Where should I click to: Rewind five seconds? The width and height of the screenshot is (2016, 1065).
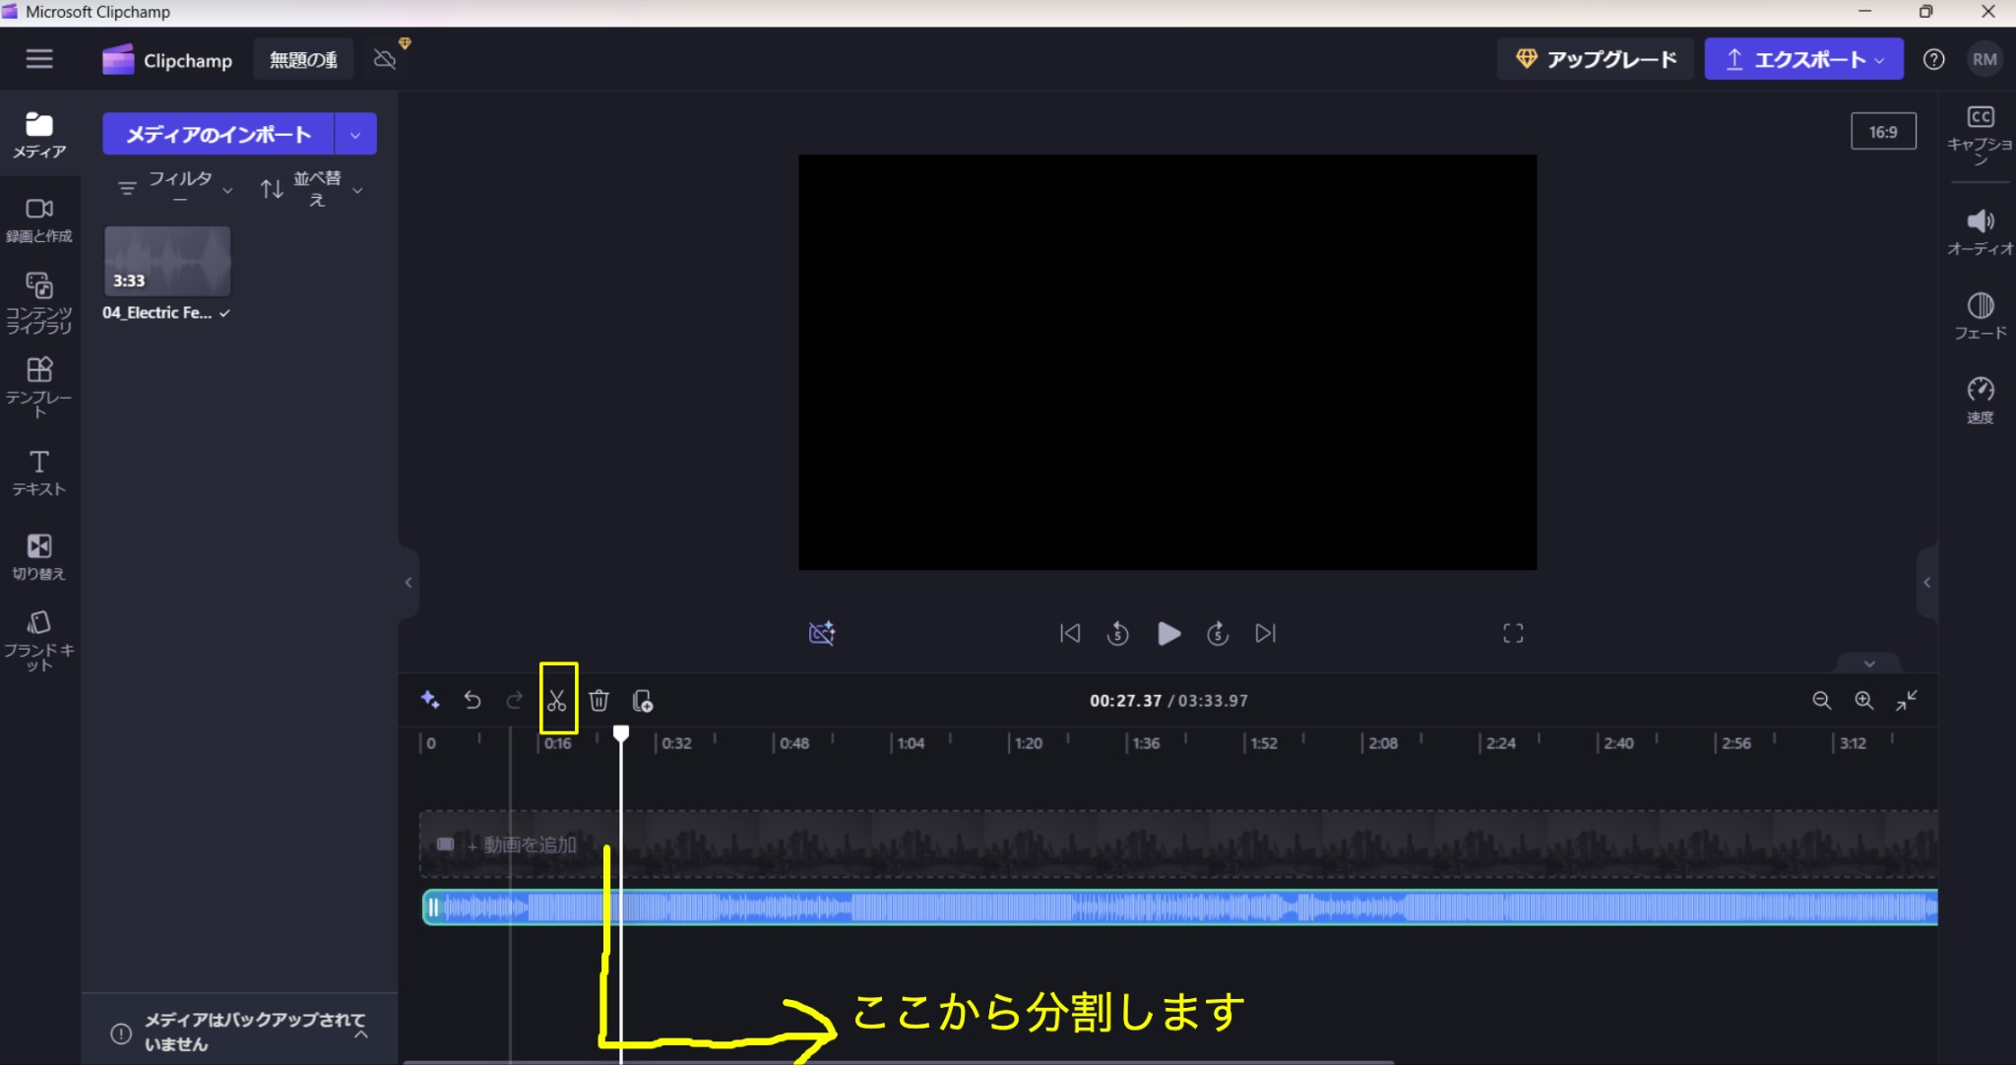point(1118,633)
